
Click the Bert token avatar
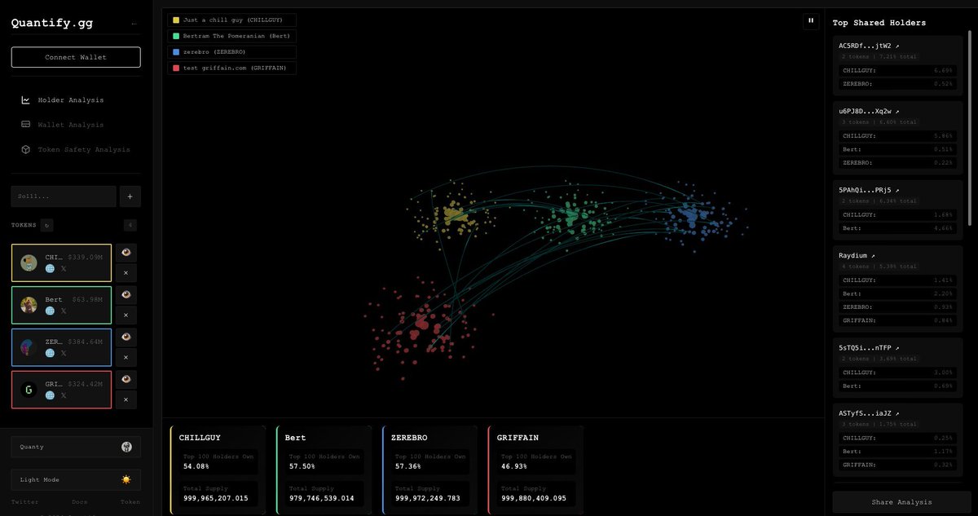click(x=29, y=305)
